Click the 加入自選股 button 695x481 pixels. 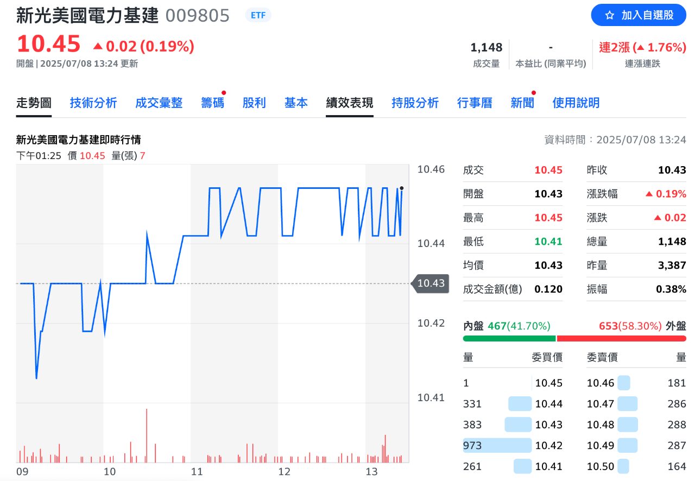click(639, 15)
